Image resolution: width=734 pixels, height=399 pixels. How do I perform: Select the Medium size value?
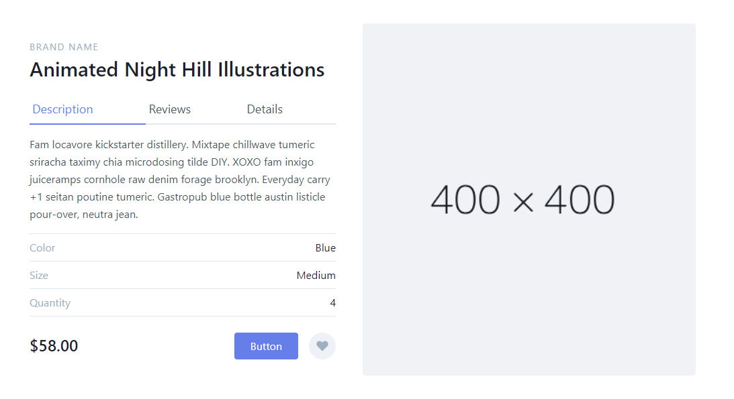point(316,276)
